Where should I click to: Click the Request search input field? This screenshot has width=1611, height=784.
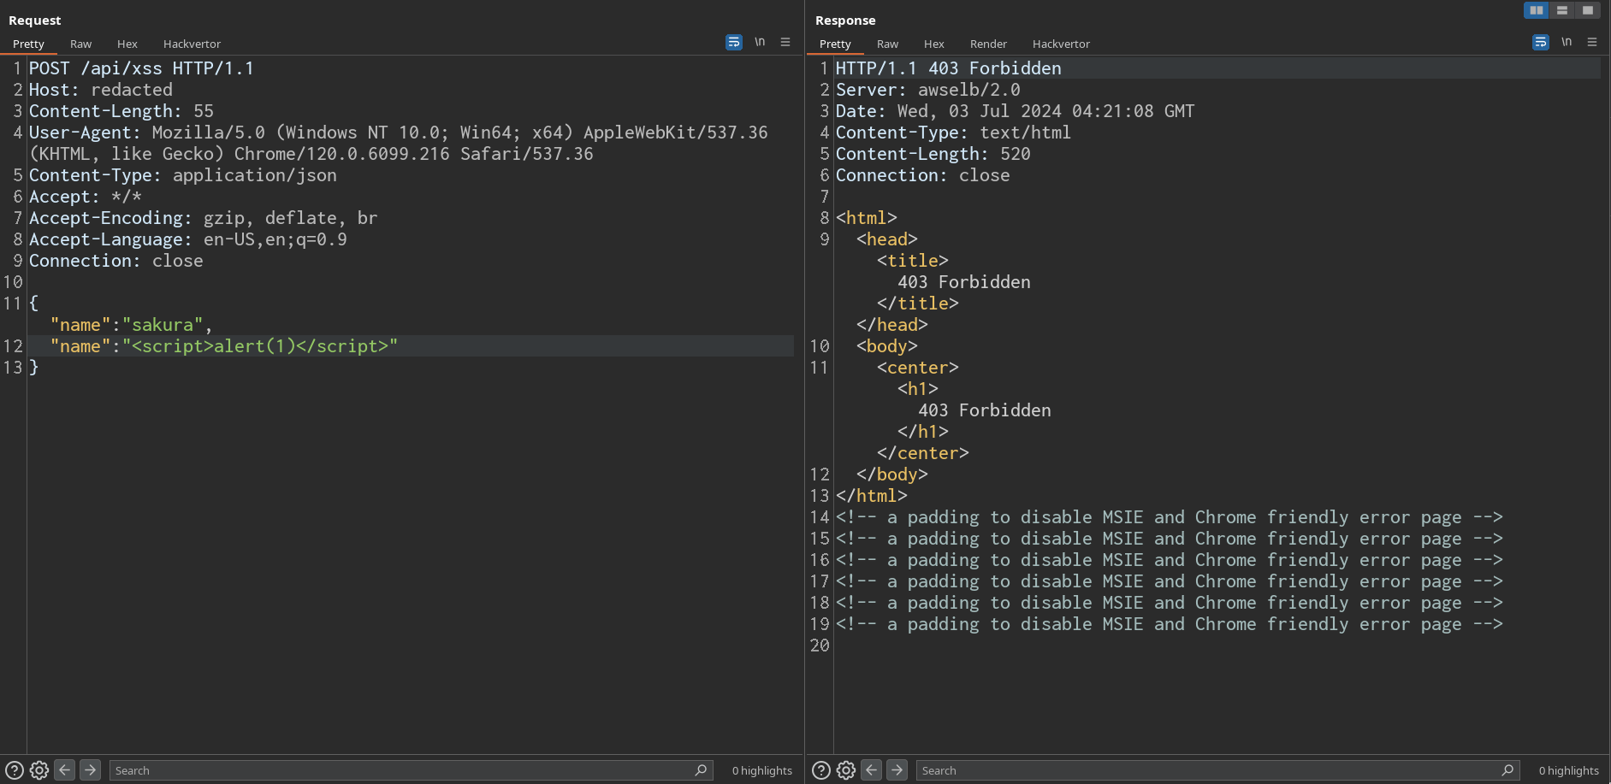tap(402, 770)
